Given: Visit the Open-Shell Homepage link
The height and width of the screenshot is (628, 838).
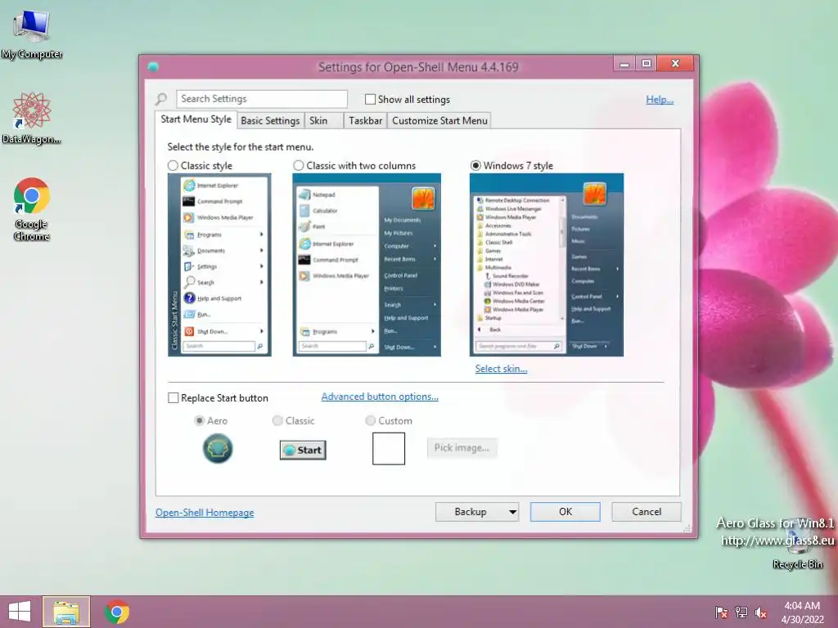Looking at the screenshot, I should [x=205, y=513].
